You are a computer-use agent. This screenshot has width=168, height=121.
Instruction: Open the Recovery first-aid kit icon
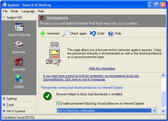tap(19, 44)
